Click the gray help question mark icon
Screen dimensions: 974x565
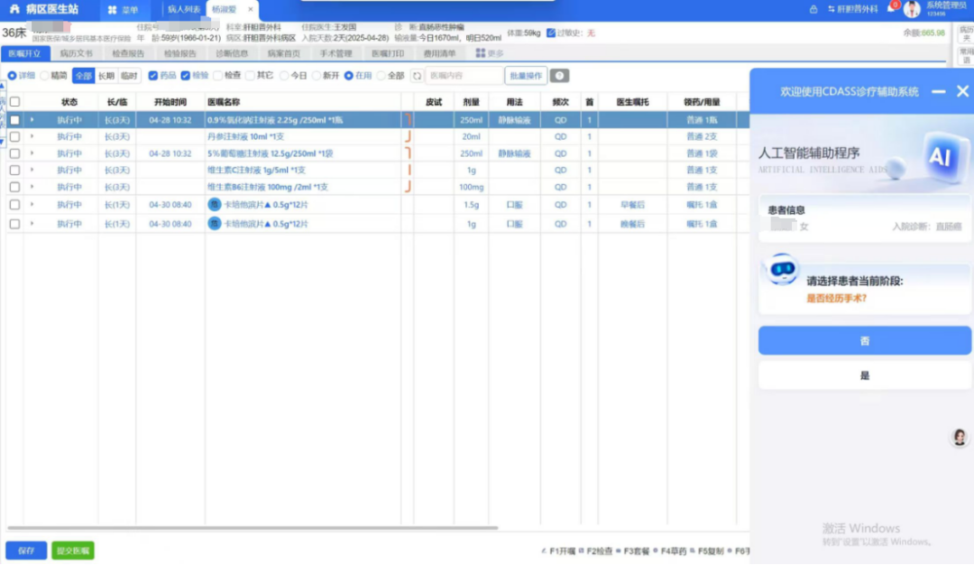point(560,76)
